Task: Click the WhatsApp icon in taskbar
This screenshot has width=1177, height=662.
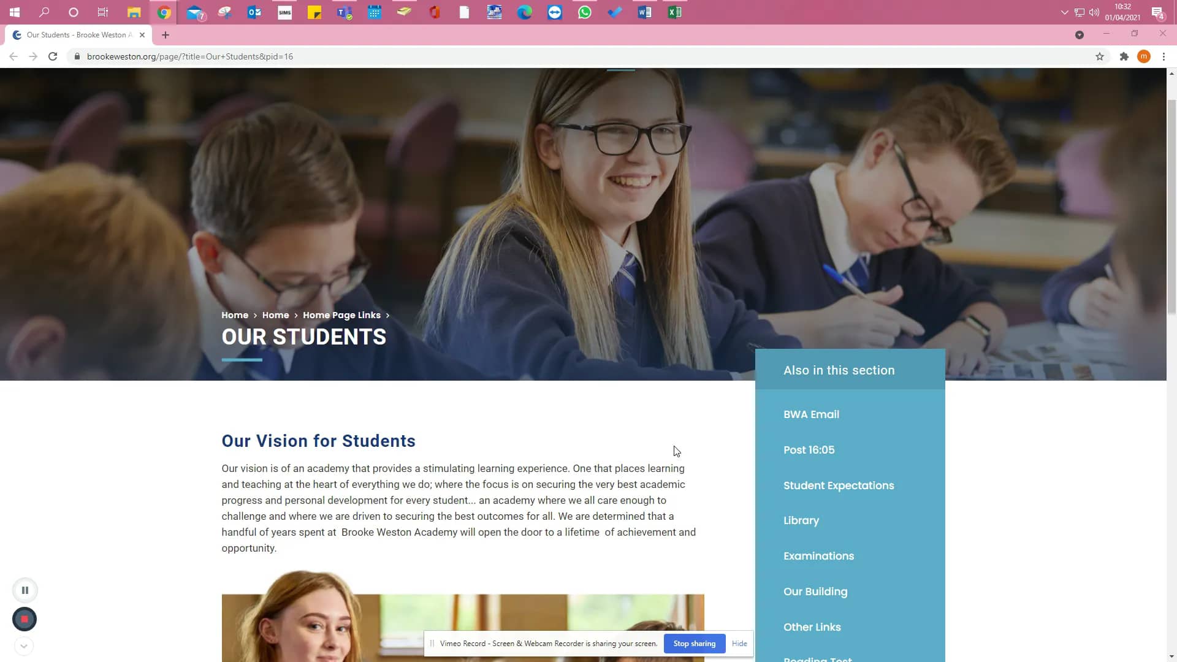Action: click(x=584, y=11)
